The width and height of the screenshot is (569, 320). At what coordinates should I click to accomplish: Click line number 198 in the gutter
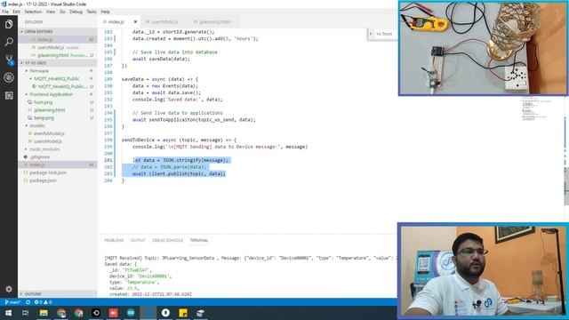pyautogui.click(x=108, y=140)
